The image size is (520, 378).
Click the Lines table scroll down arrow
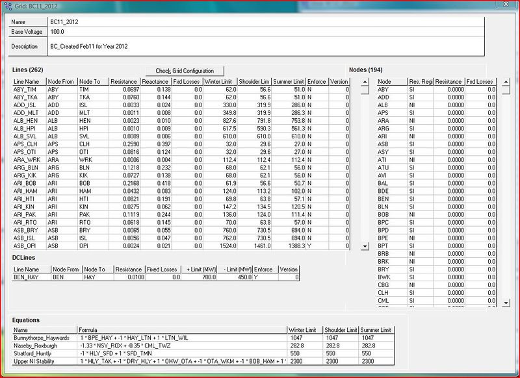tap(365, 246)
